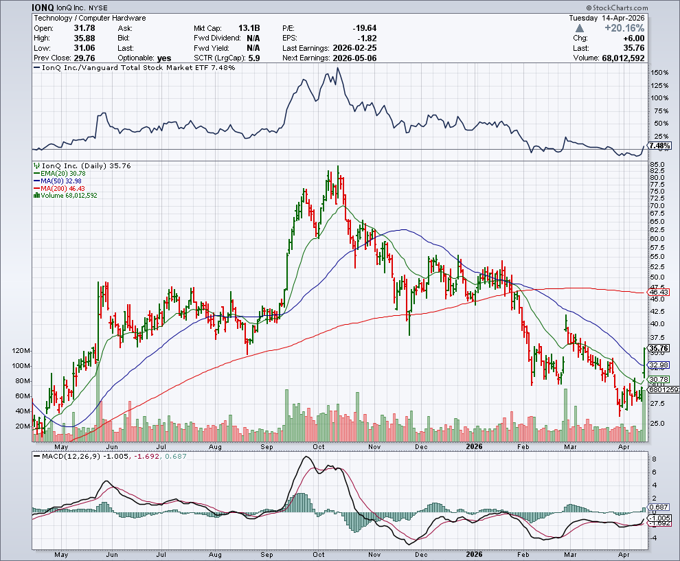
Task: Click the gray up-arrow change indicator icon
Action: [x=580, y=28]
